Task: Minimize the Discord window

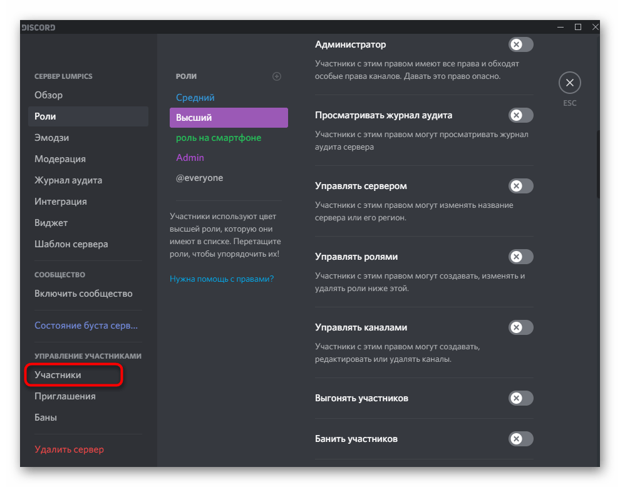Action: (x=561, y=28)
